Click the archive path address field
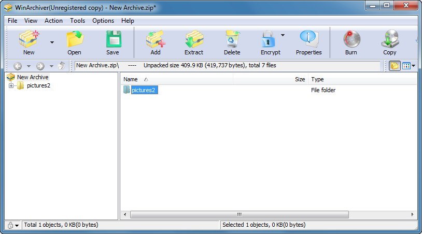This screenshot has height=234, width=422. point(228,66)
